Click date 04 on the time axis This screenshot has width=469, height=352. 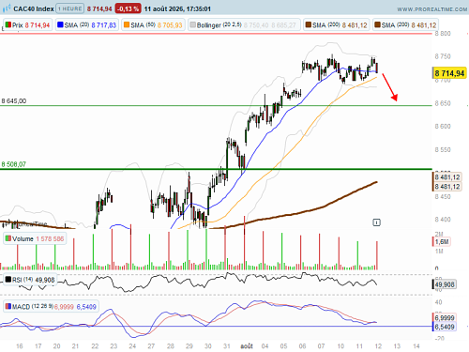click(265, 346)
